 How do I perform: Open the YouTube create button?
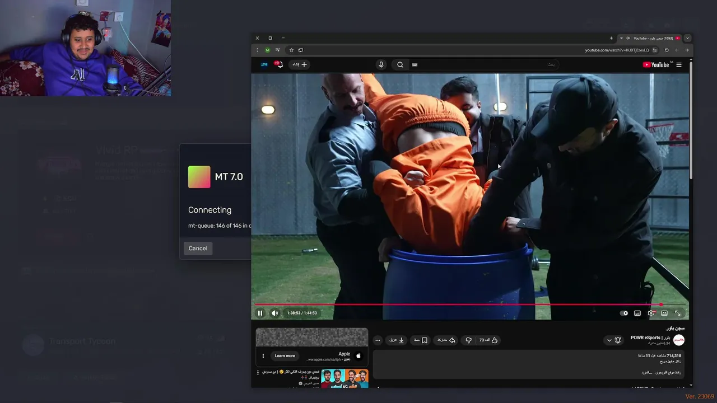click(300, 64)
